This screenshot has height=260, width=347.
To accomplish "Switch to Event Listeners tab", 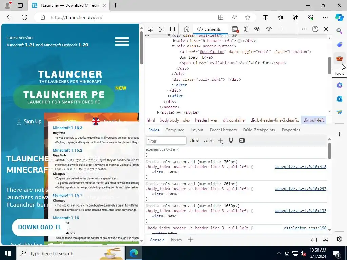I will coord(223,130).
